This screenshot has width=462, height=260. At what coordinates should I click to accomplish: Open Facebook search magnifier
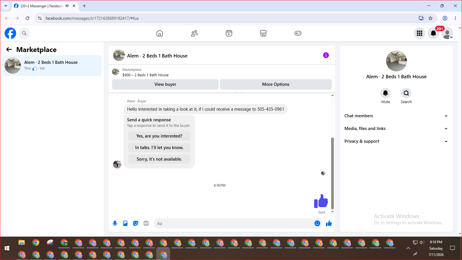click(24, 33)
